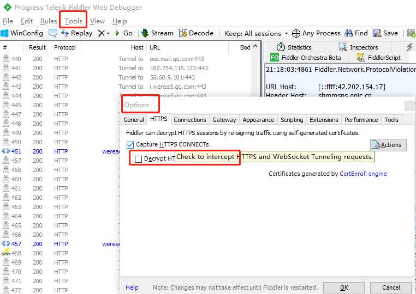The width and height of the screenshot is (416, 294).
Task: Click the arrows icon of session 467
Action: pyautogui.click(x=6, y=244)
